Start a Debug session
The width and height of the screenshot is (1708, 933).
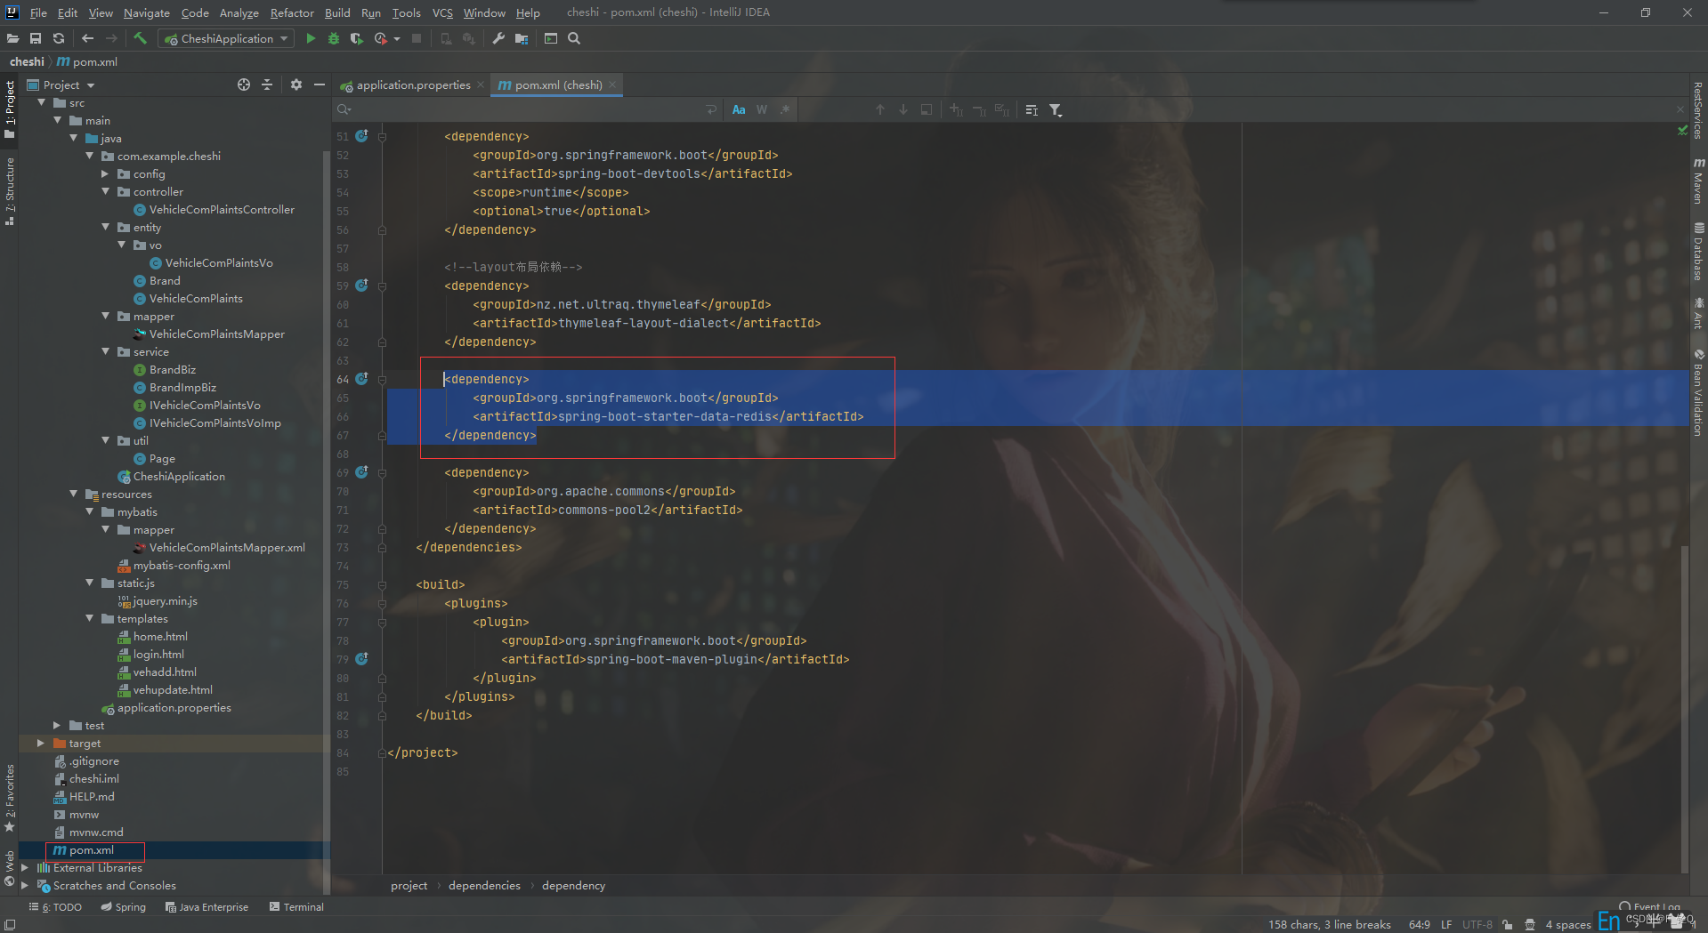coord(332,38)
